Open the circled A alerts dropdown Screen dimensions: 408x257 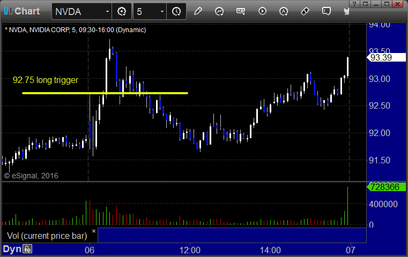(284, 11)
